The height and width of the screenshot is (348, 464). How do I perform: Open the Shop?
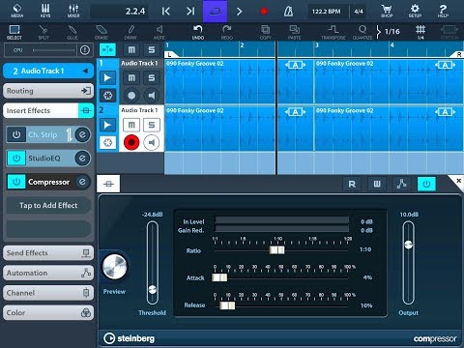coord(387,11)
